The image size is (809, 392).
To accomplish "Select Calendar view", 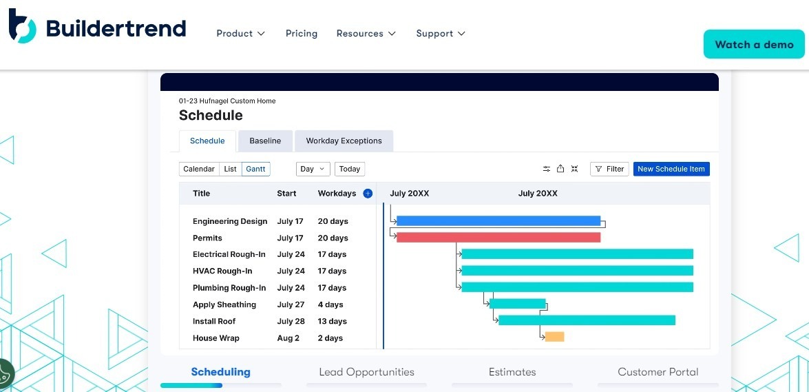I will click(199, 169).
